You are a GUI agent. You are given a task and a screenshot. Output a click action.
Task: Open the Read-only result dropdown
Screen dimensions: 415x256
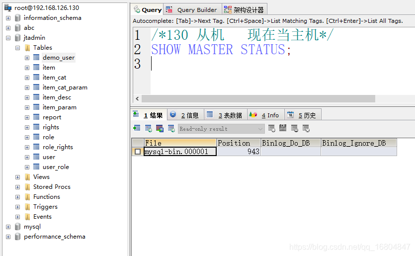260,129
